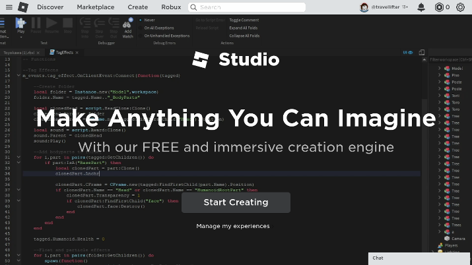This screenshot has width=472, height=265.
Task: Click the editor scrollbar up arrow
Action: [x=424, y=60]
